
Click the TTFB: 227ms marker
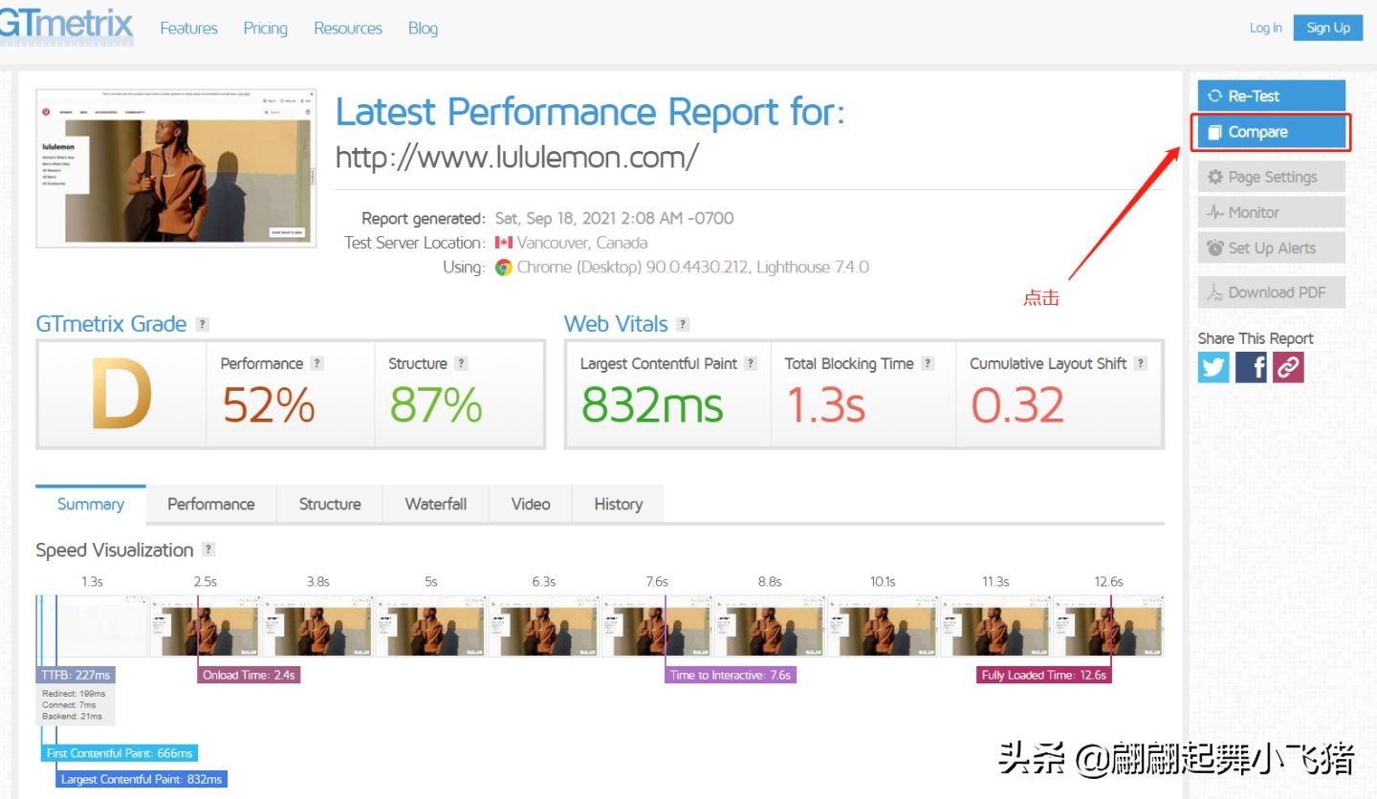[76, 675]
